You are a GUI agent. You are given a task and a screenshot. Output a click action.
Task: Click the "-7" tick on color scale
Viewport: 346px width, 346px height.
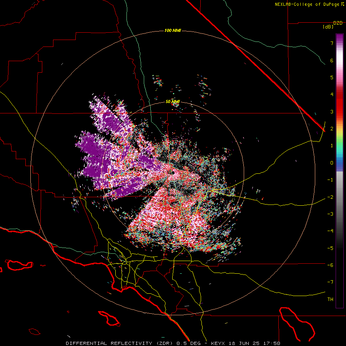click(330, 282)
